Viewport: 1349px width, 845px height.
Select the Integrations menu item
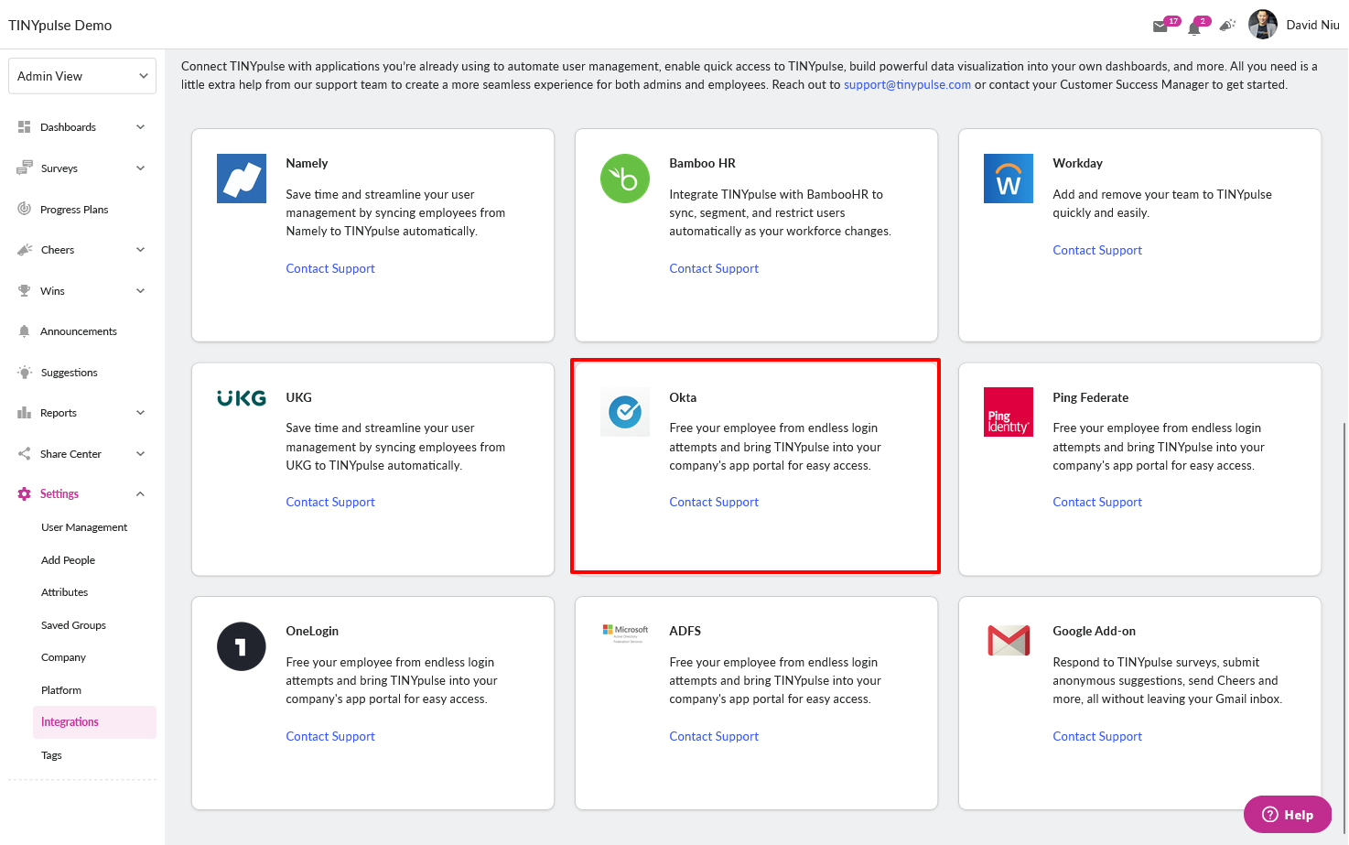pos(94,722)
